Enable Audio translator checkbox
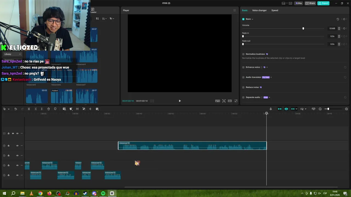Viewport: 351px width, 197px height. click(x=243, y=77)
